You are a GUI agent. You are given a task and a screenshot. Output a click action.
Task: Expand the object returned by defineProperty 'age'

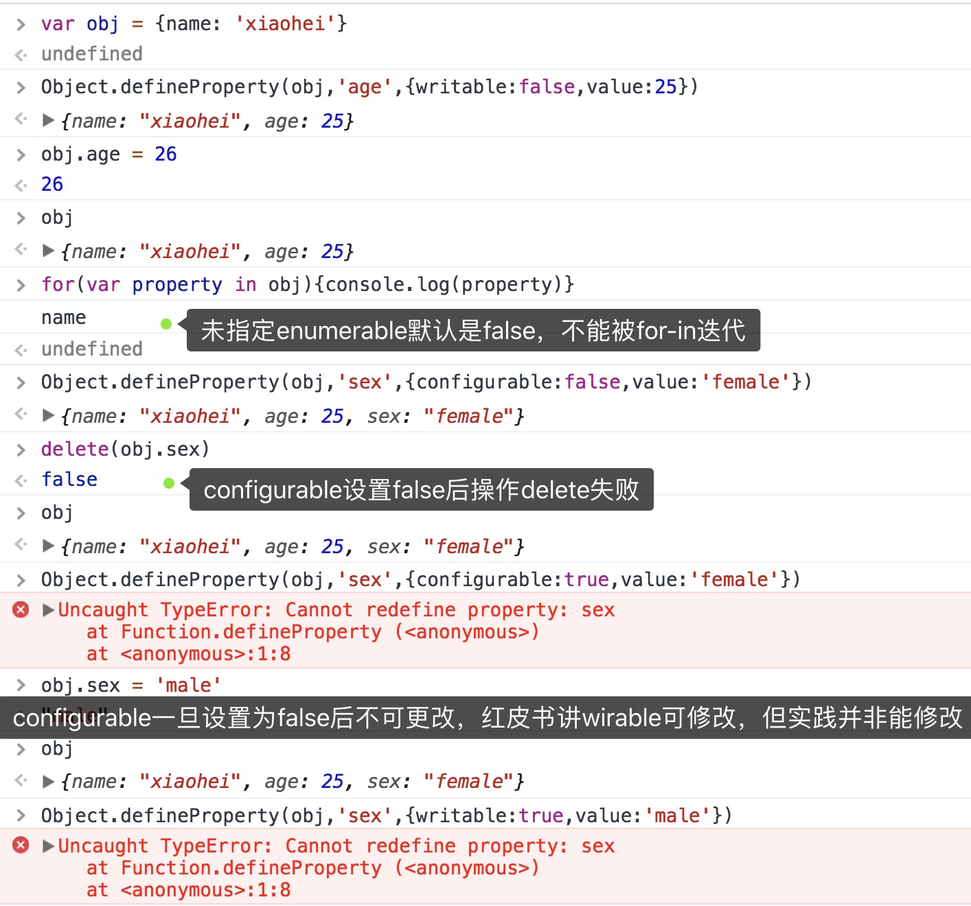tap(49, 121)
